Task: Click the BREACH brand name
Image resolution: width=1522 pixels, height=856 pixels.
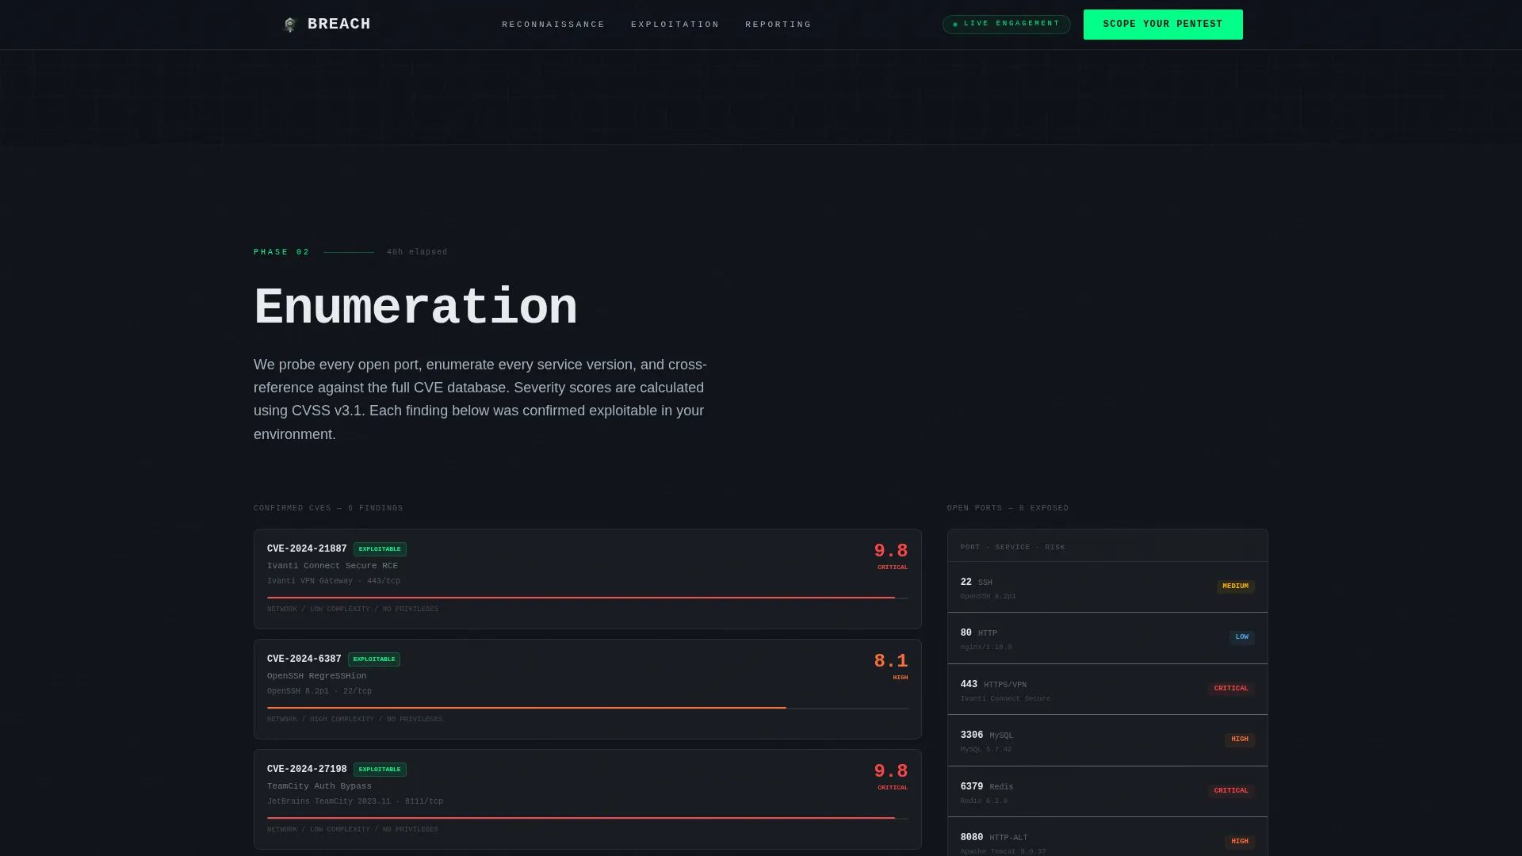Action: click(338, 24)
